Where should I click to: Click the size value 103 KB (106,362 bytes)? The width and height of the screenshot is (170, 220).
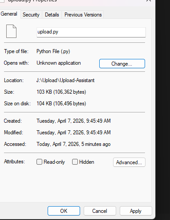point(61,92)
